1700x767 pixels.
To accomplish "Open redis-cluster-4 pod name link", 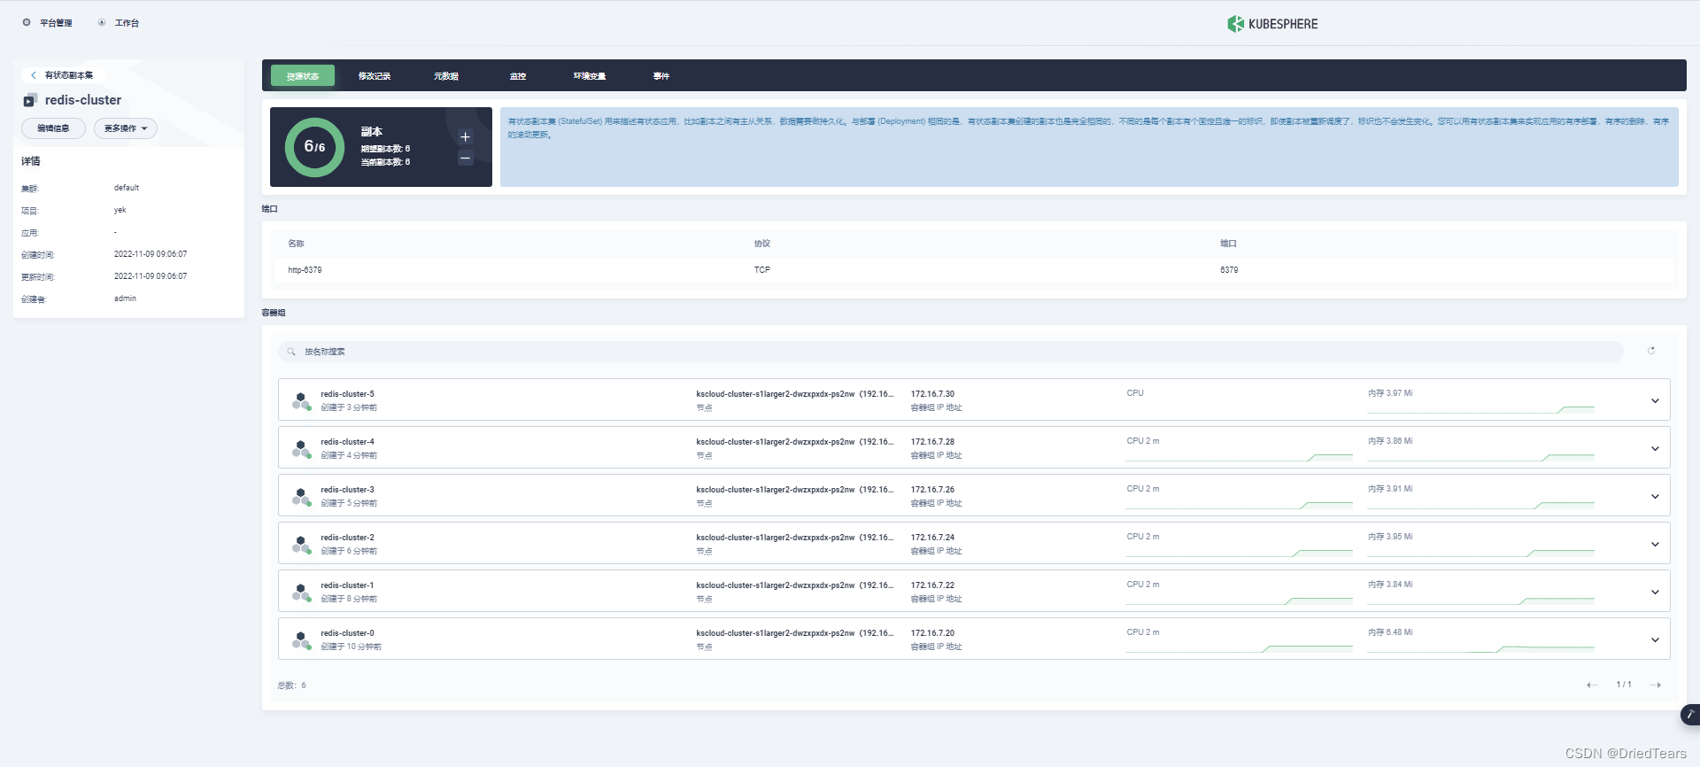I will coord(347,442).
